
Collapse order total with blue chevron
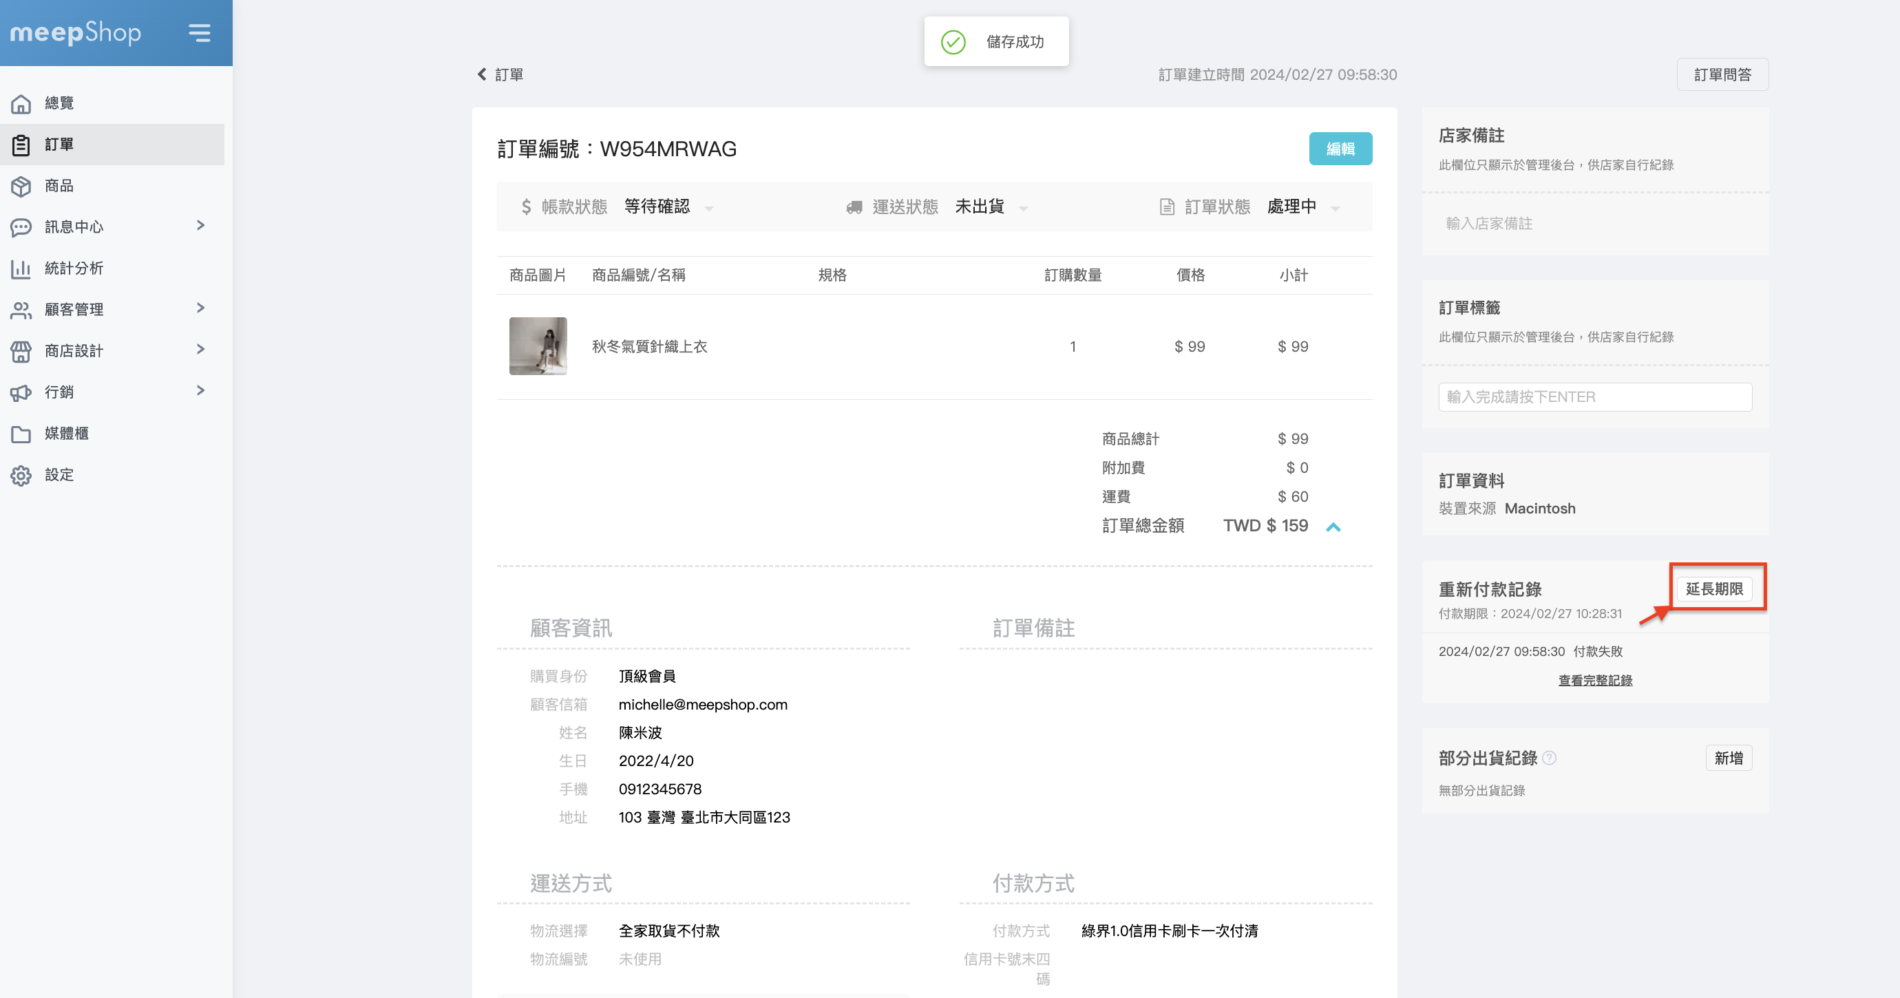pyautogui.click(x=1333, y=527)
